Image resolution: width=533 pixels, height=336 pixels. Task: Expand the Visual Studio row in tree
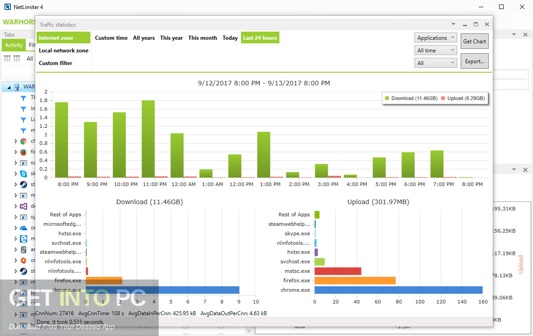(x=16, y=206)
